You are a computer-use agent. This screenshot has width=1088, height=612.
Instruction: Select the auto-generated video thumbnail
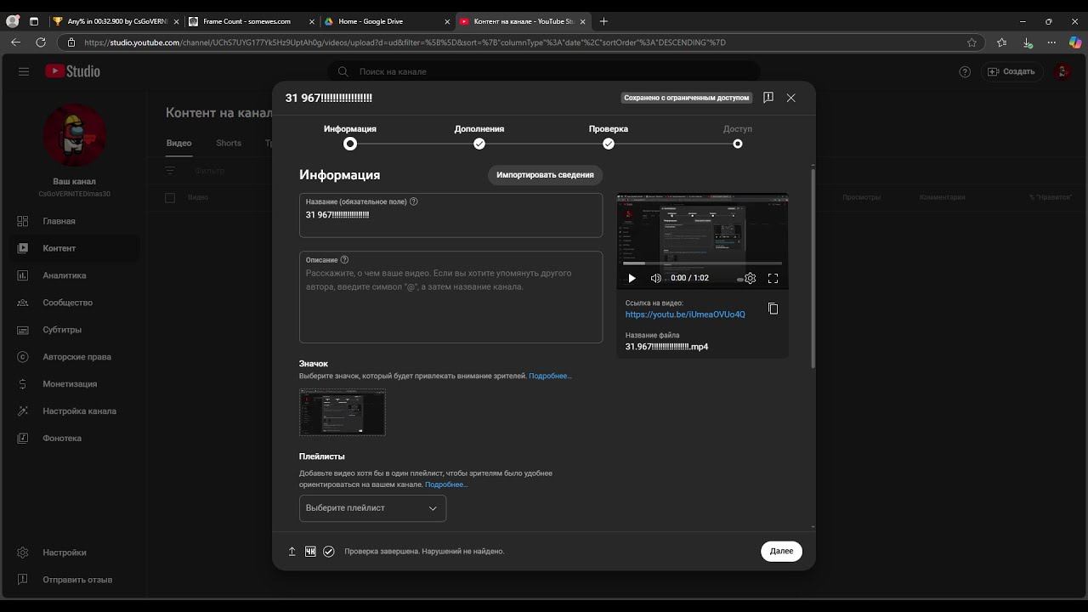343,412
